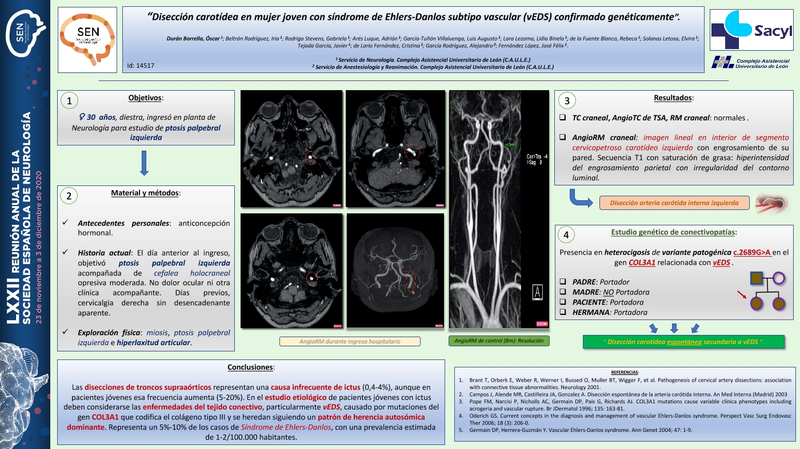
Task: Open the circle of Willis angiography image
Action: pos(395,270)
